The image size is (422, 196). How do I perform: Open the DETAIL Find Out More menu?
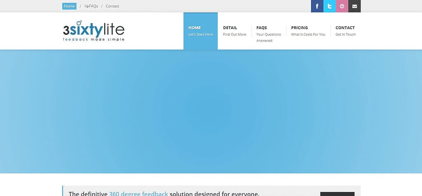coord(234,31)
